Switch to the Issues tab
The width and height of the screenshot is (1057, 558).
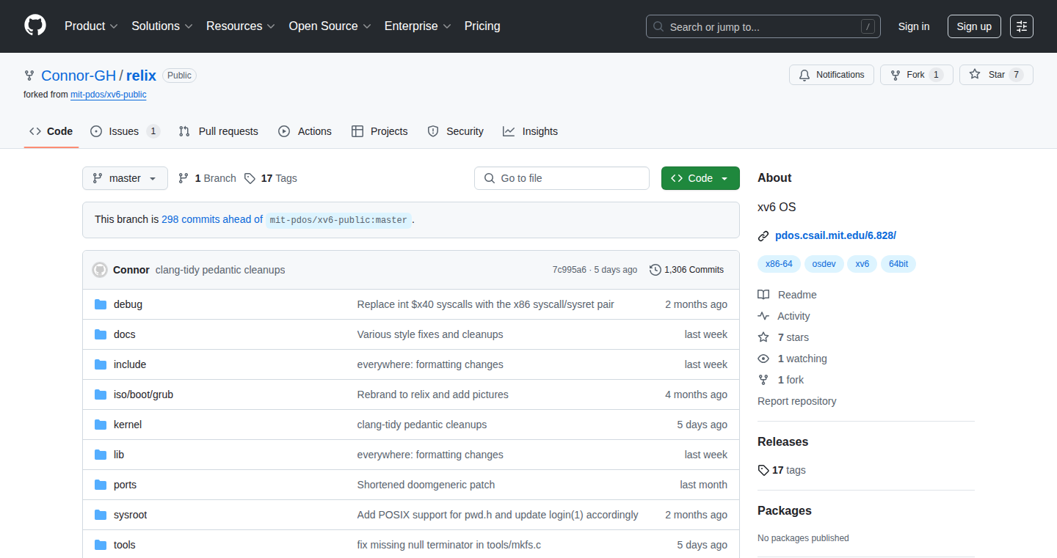click(125, 131)
